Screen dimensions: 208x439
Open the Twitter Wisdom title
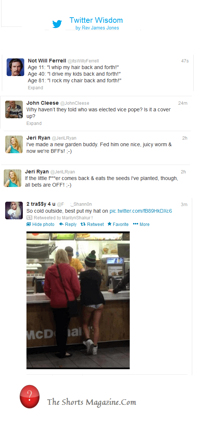(96, 20)
